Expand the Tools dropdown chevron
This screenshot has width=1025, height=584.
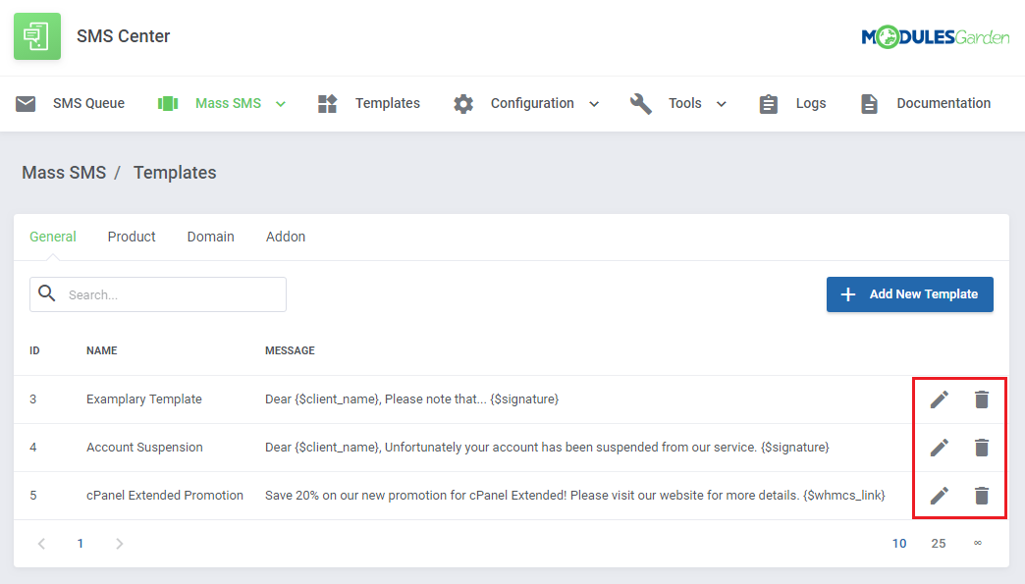721,104
